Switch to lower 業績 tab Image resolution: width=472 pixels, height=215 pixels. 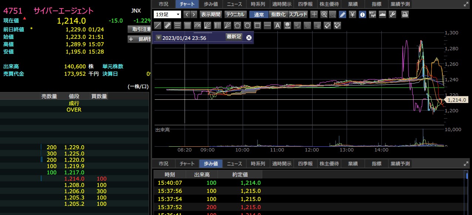coord(353,164)
